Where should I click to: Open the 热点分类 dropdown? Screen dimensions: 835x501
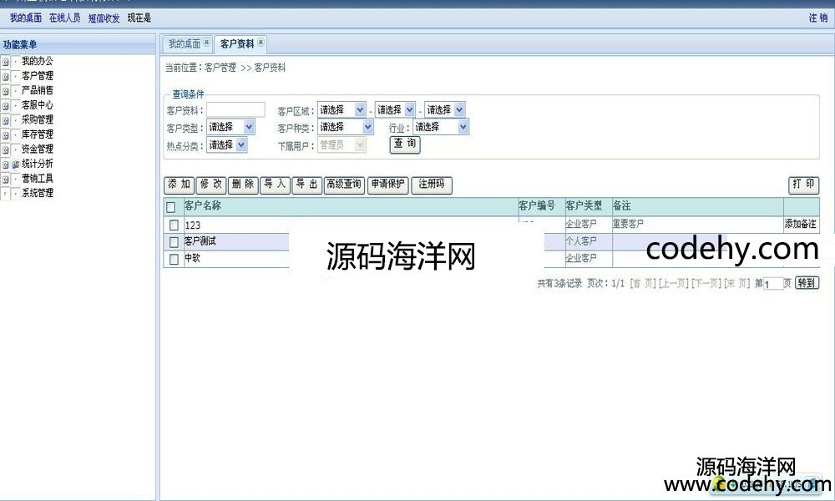pos(226,144)
